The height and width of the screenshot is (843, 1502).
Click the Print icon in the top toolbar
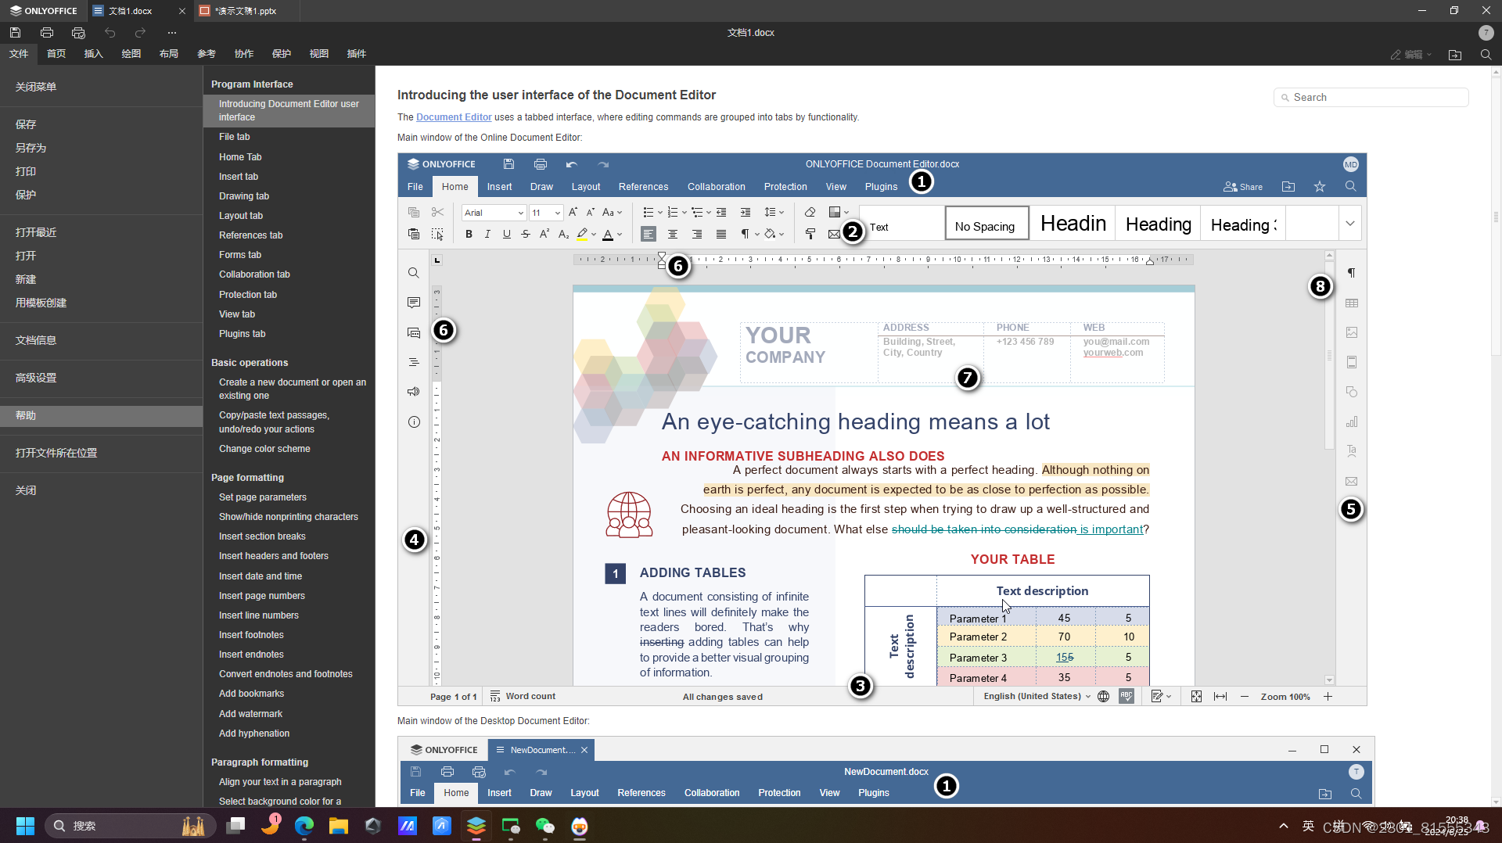(47, 33)
